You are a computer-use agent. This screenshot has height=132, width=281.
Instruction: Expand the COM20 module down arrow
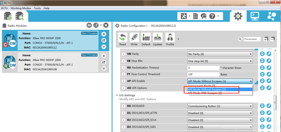tap(104, 68)
